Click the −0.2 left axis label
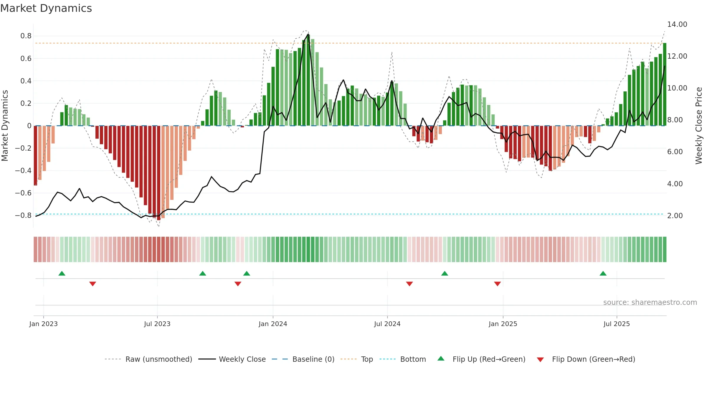This screenshot has height=398, width=707. (x=23, y=148)
